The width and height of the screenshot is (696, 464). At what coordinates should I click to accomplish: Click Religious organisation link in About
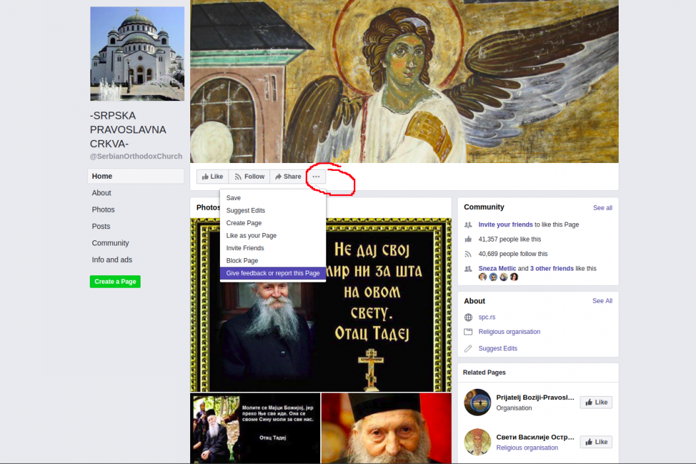509,332
